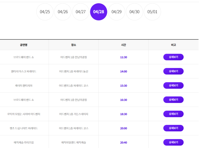View details of the 15:30 show
199x148 pixels.
(173, 85)
